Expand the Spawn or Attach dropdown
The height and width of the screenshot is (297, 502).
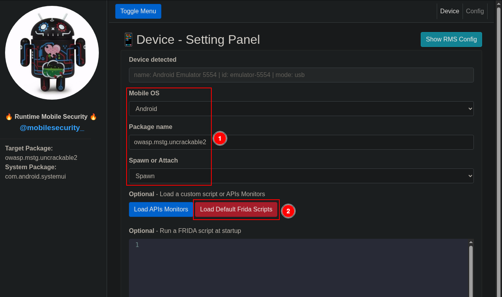(x=301, y=176)
